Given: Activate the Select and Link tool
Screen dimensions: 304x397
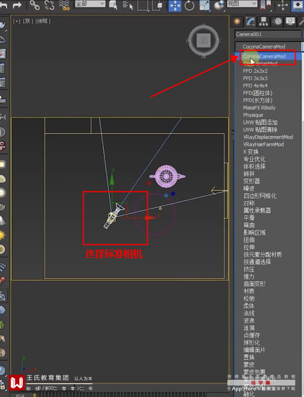Looking at the screenshot, I should pos(34,5).
